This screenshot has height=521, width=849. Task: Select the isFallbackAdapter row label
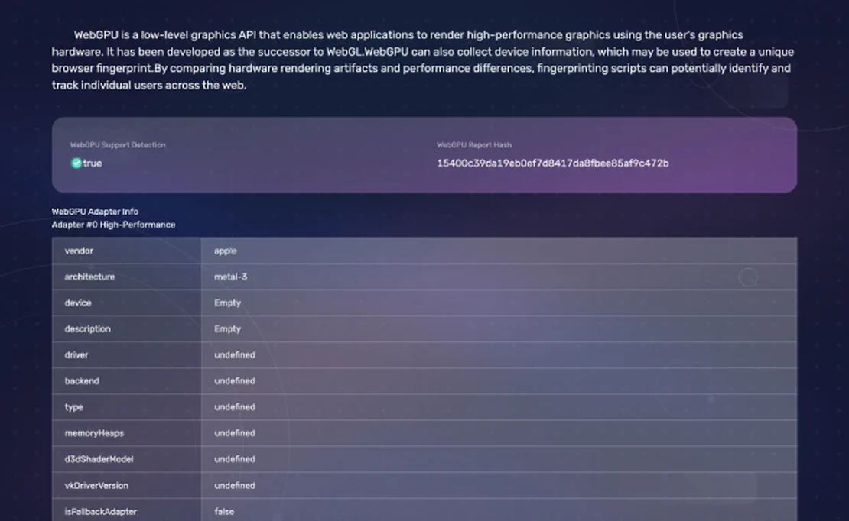100,511
